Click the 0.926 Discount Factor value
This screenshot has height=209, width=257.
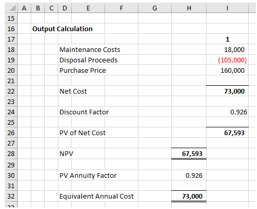point(238,112)
